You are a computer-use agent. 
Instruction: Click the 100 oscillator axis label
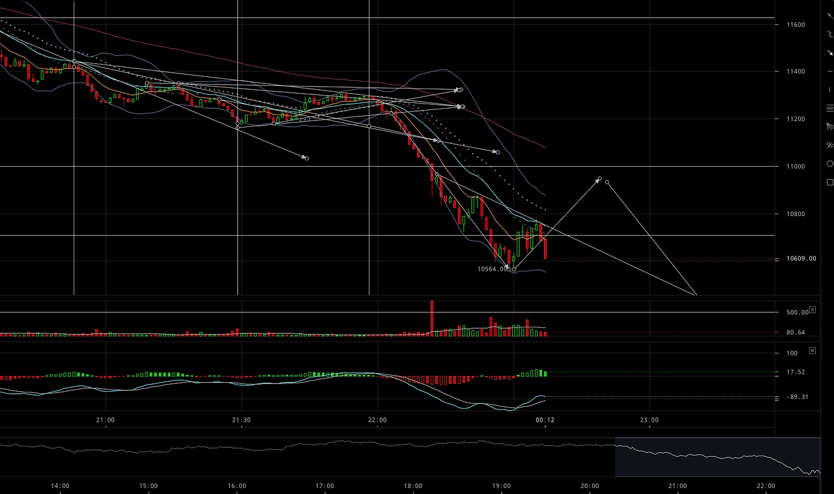[x=792, y=353]
